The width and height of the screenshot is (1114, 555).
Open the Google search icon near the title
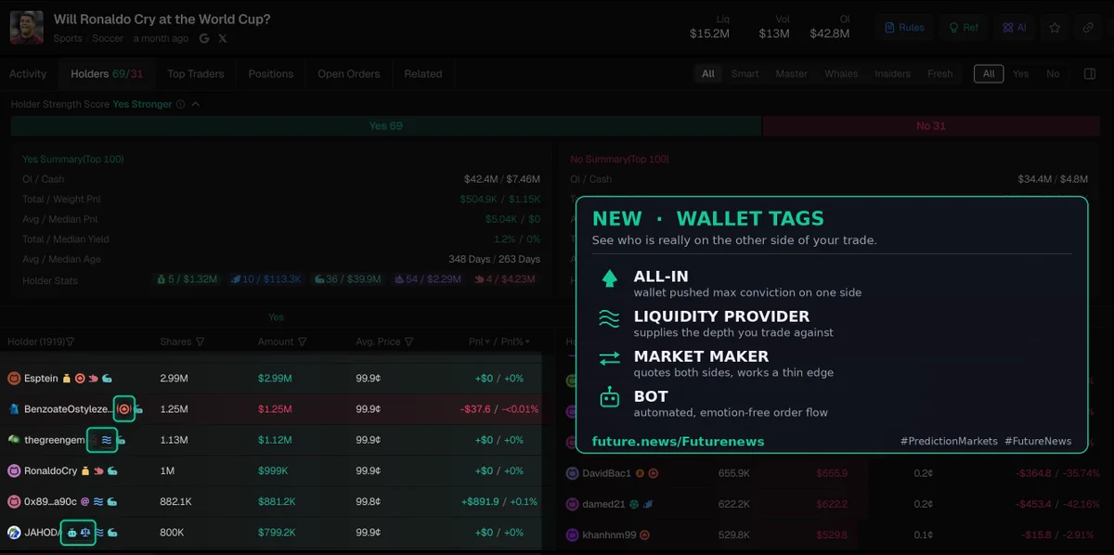204,38
